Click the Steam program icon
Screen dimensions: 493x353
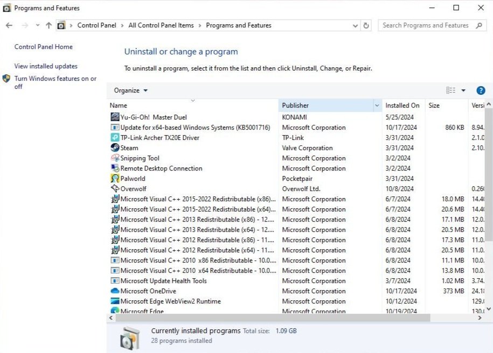tap(115, 147)
